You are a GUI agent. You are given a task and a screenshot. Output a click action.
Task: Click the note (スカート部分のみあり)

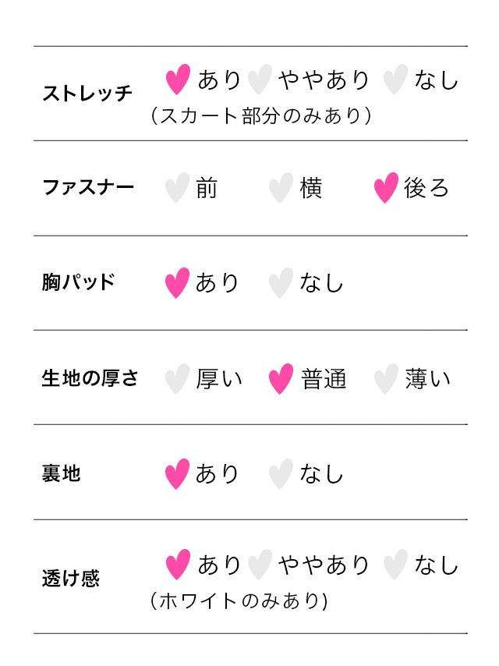[260, 115]
